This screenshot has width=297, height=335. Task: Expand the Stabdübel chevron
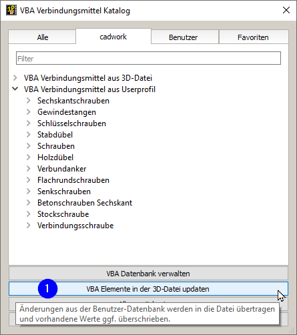pyautogui.click(x=29, y=135)
